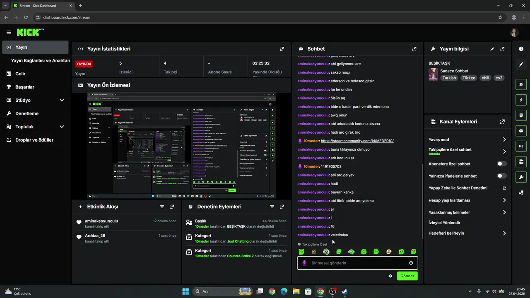Click Arddaa_26 in Etkinlik Akışı
Viewport: 530px width, 298px height.
pyautogui.click(x=95, y=236)
